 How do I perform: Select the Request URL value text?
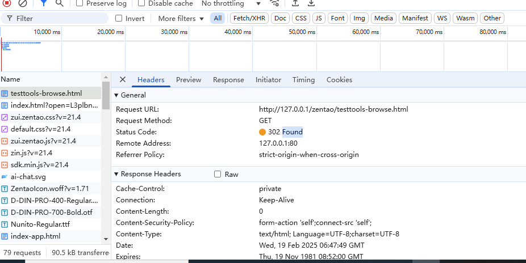pos(333,109)
